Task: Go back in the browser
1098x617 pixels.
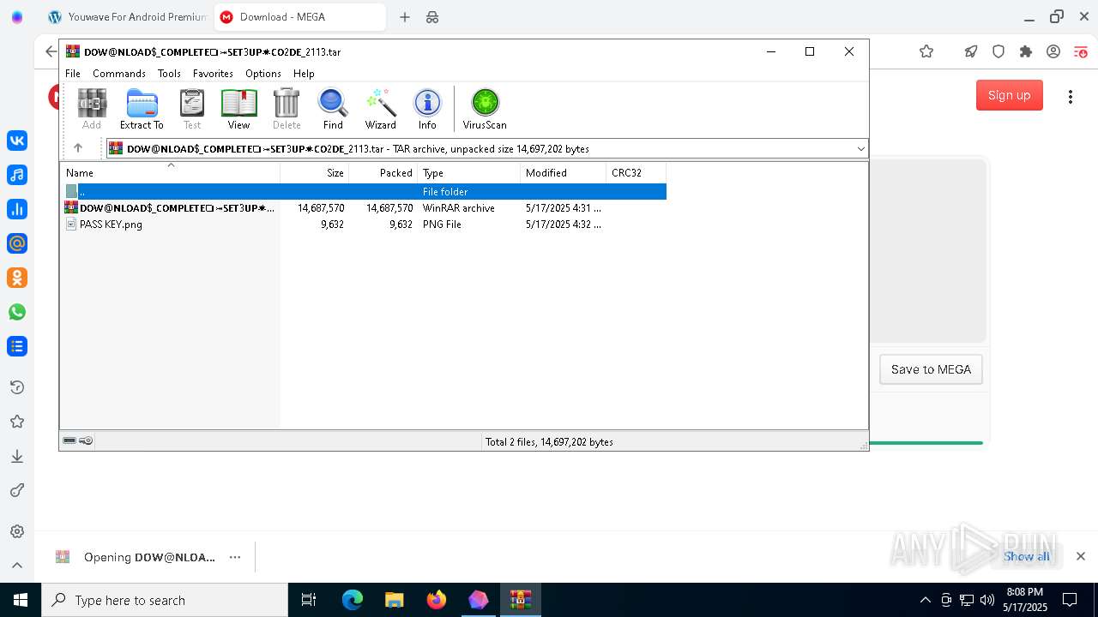Action: pos(51,51)
